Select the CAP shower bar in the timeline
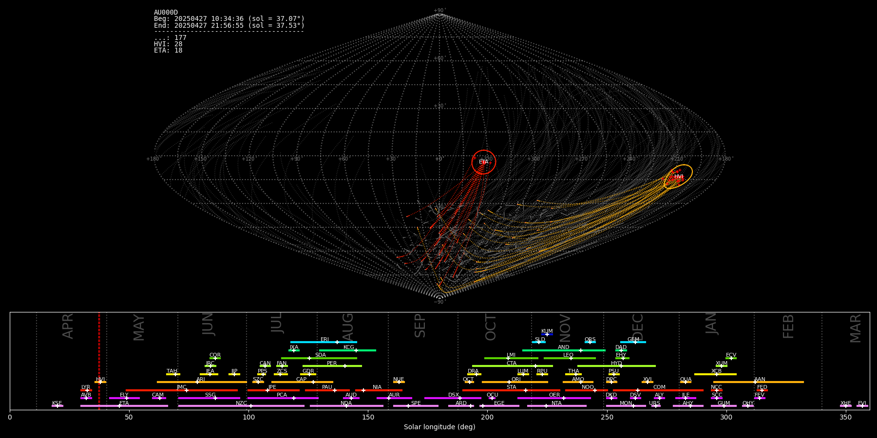Screen dimensions: 877x438 point(302,382)
